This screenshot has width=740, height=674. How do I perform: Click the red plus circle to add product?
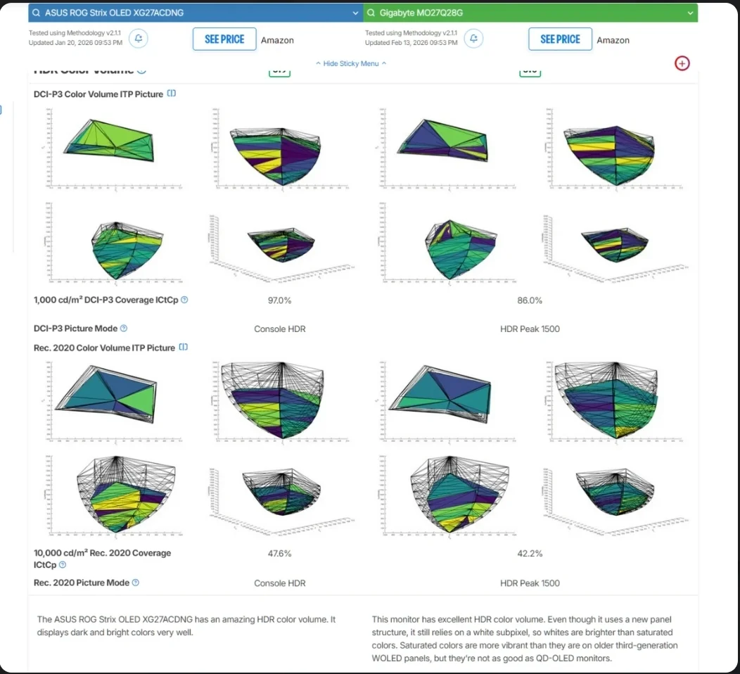(x=682, y=63)
